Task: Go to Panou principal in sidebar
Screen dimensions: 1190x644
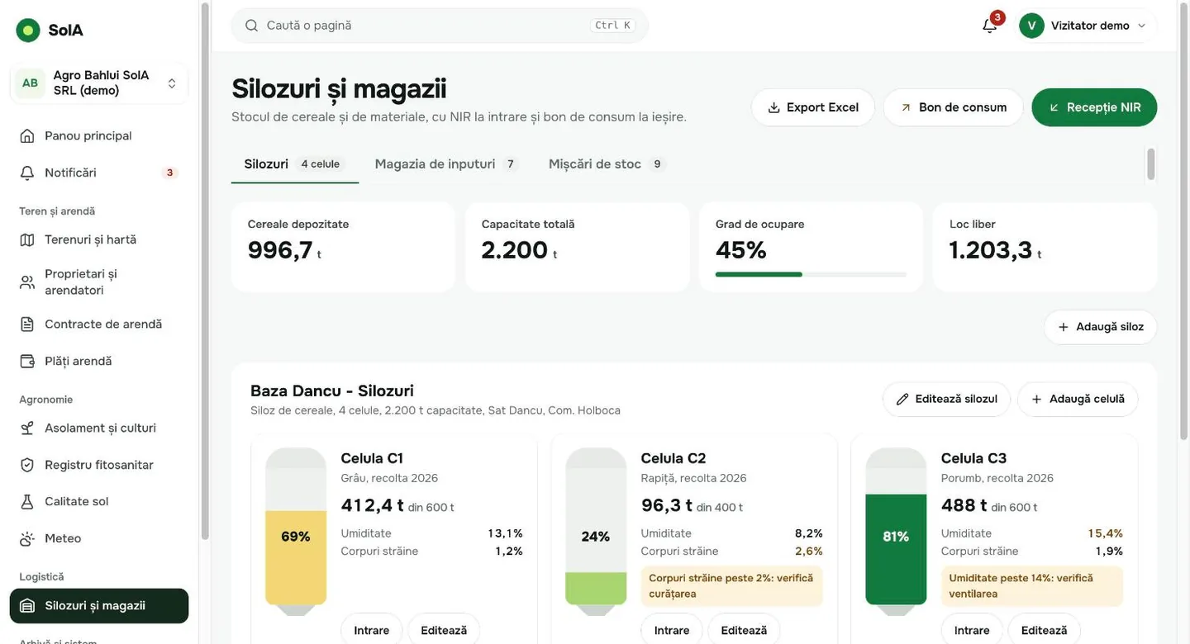Action: coord(99,135)
